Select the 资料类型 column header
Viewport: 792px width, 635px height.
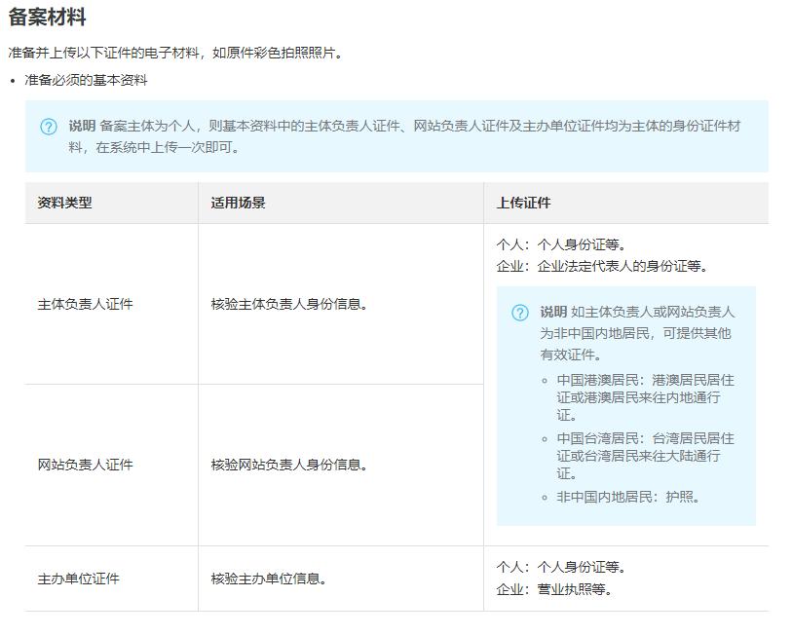coord(61,203)
